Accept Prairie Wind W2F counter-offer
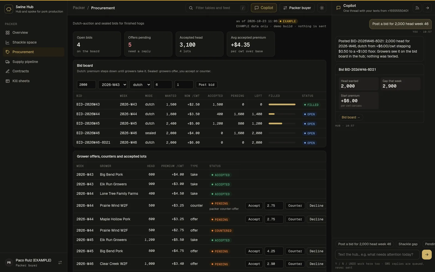Viewport: 435px width, 272px height. point(254,206)
